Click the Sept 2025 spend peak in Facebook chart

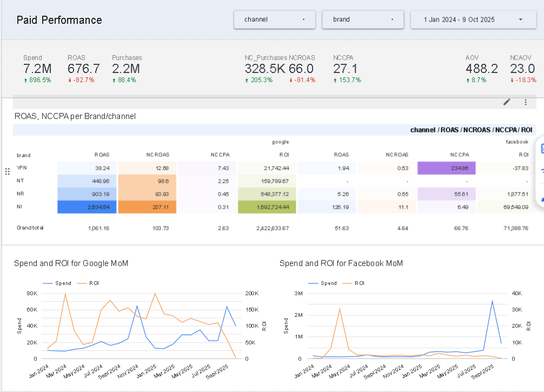click(x=492, y=301)
